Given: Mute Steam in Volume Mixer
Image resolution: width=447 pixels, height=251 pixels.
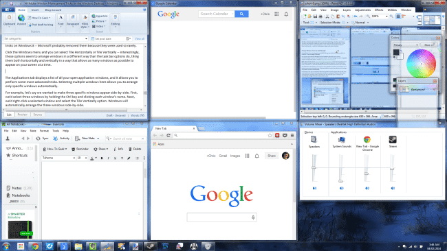Looking at the screenshot, I should [x=393, y=188].
